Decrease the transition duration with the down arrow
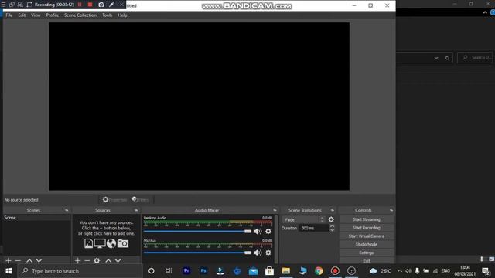Screen dimensions: 495x278 tap(332, 230)
